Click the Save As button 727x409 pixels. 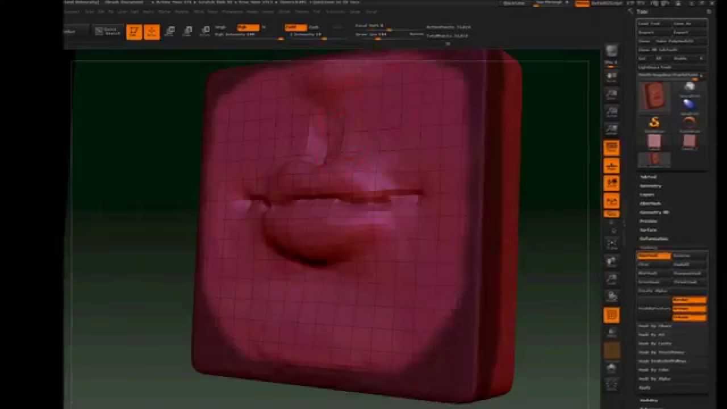[x=689, y=23]
